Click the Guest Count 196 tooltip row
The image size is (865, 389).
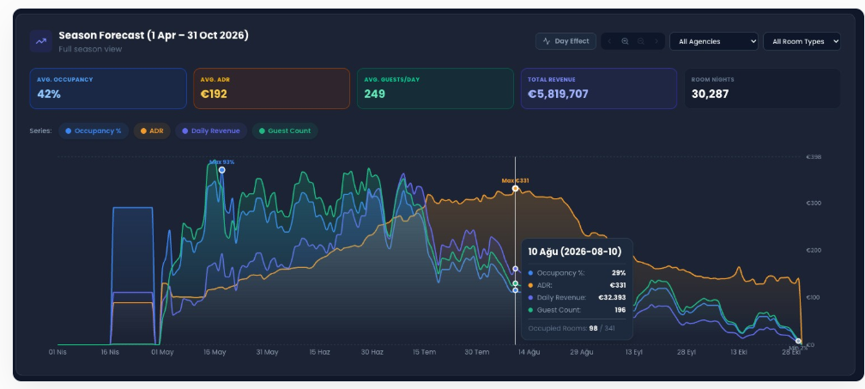(577, 310)
